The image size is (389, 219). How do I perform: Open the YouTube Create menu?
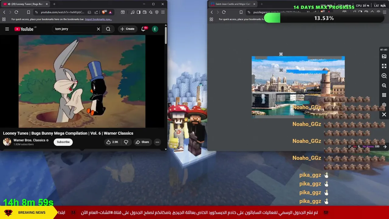coord(127,29)
